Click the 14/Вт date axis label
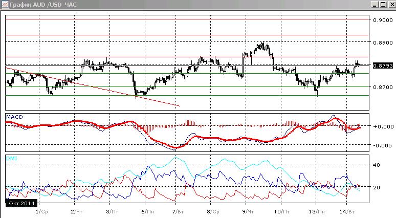Screen dimensions: 396x218 pyautogui.click(x=347, y=212)
